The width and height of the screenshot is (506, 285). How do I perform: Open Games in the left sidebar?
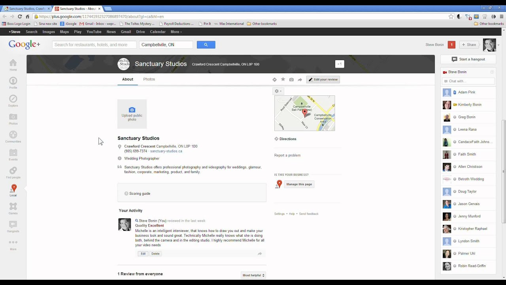pos(13,209)
